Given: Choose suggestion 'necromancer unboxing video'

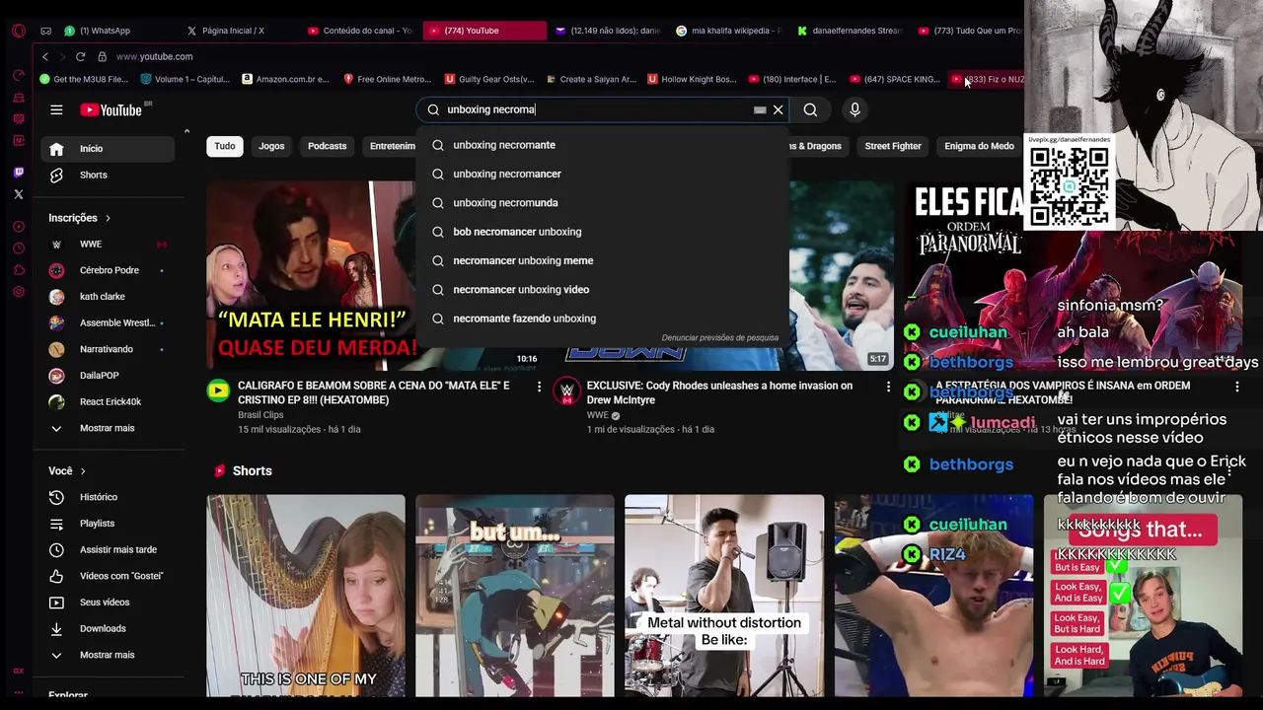Looking at the screenshot, I should tap(603, 289).
